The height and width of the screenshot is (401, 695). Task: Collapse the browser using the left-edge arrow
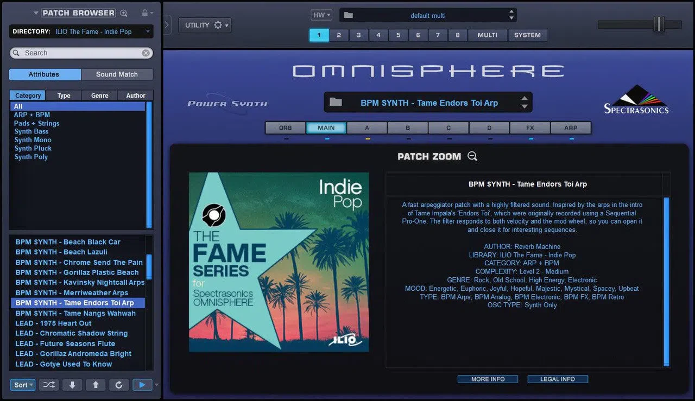tap(167, 24)
